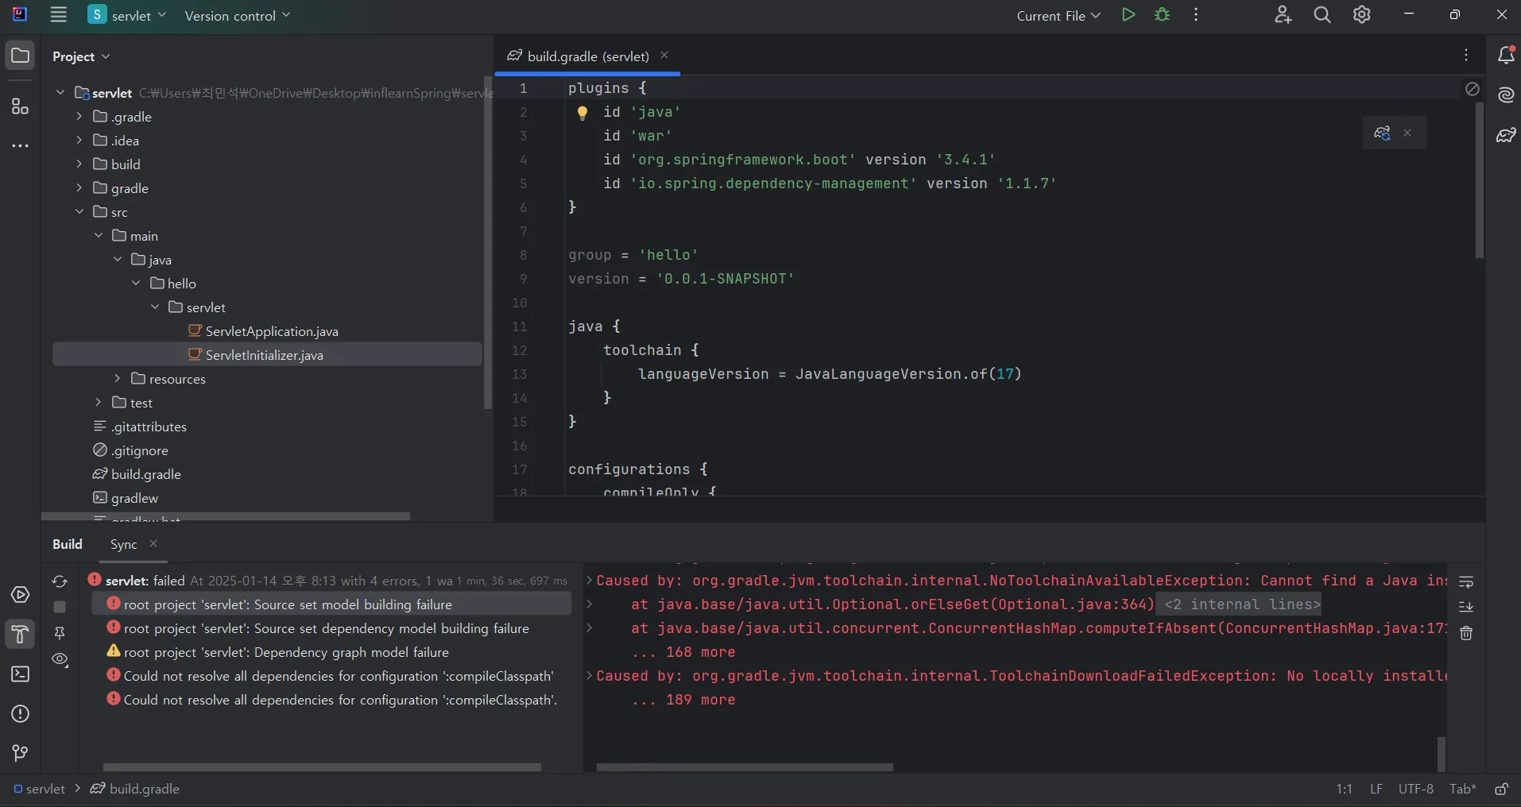Toggle the inspections widget in editor

[1472, 89]
